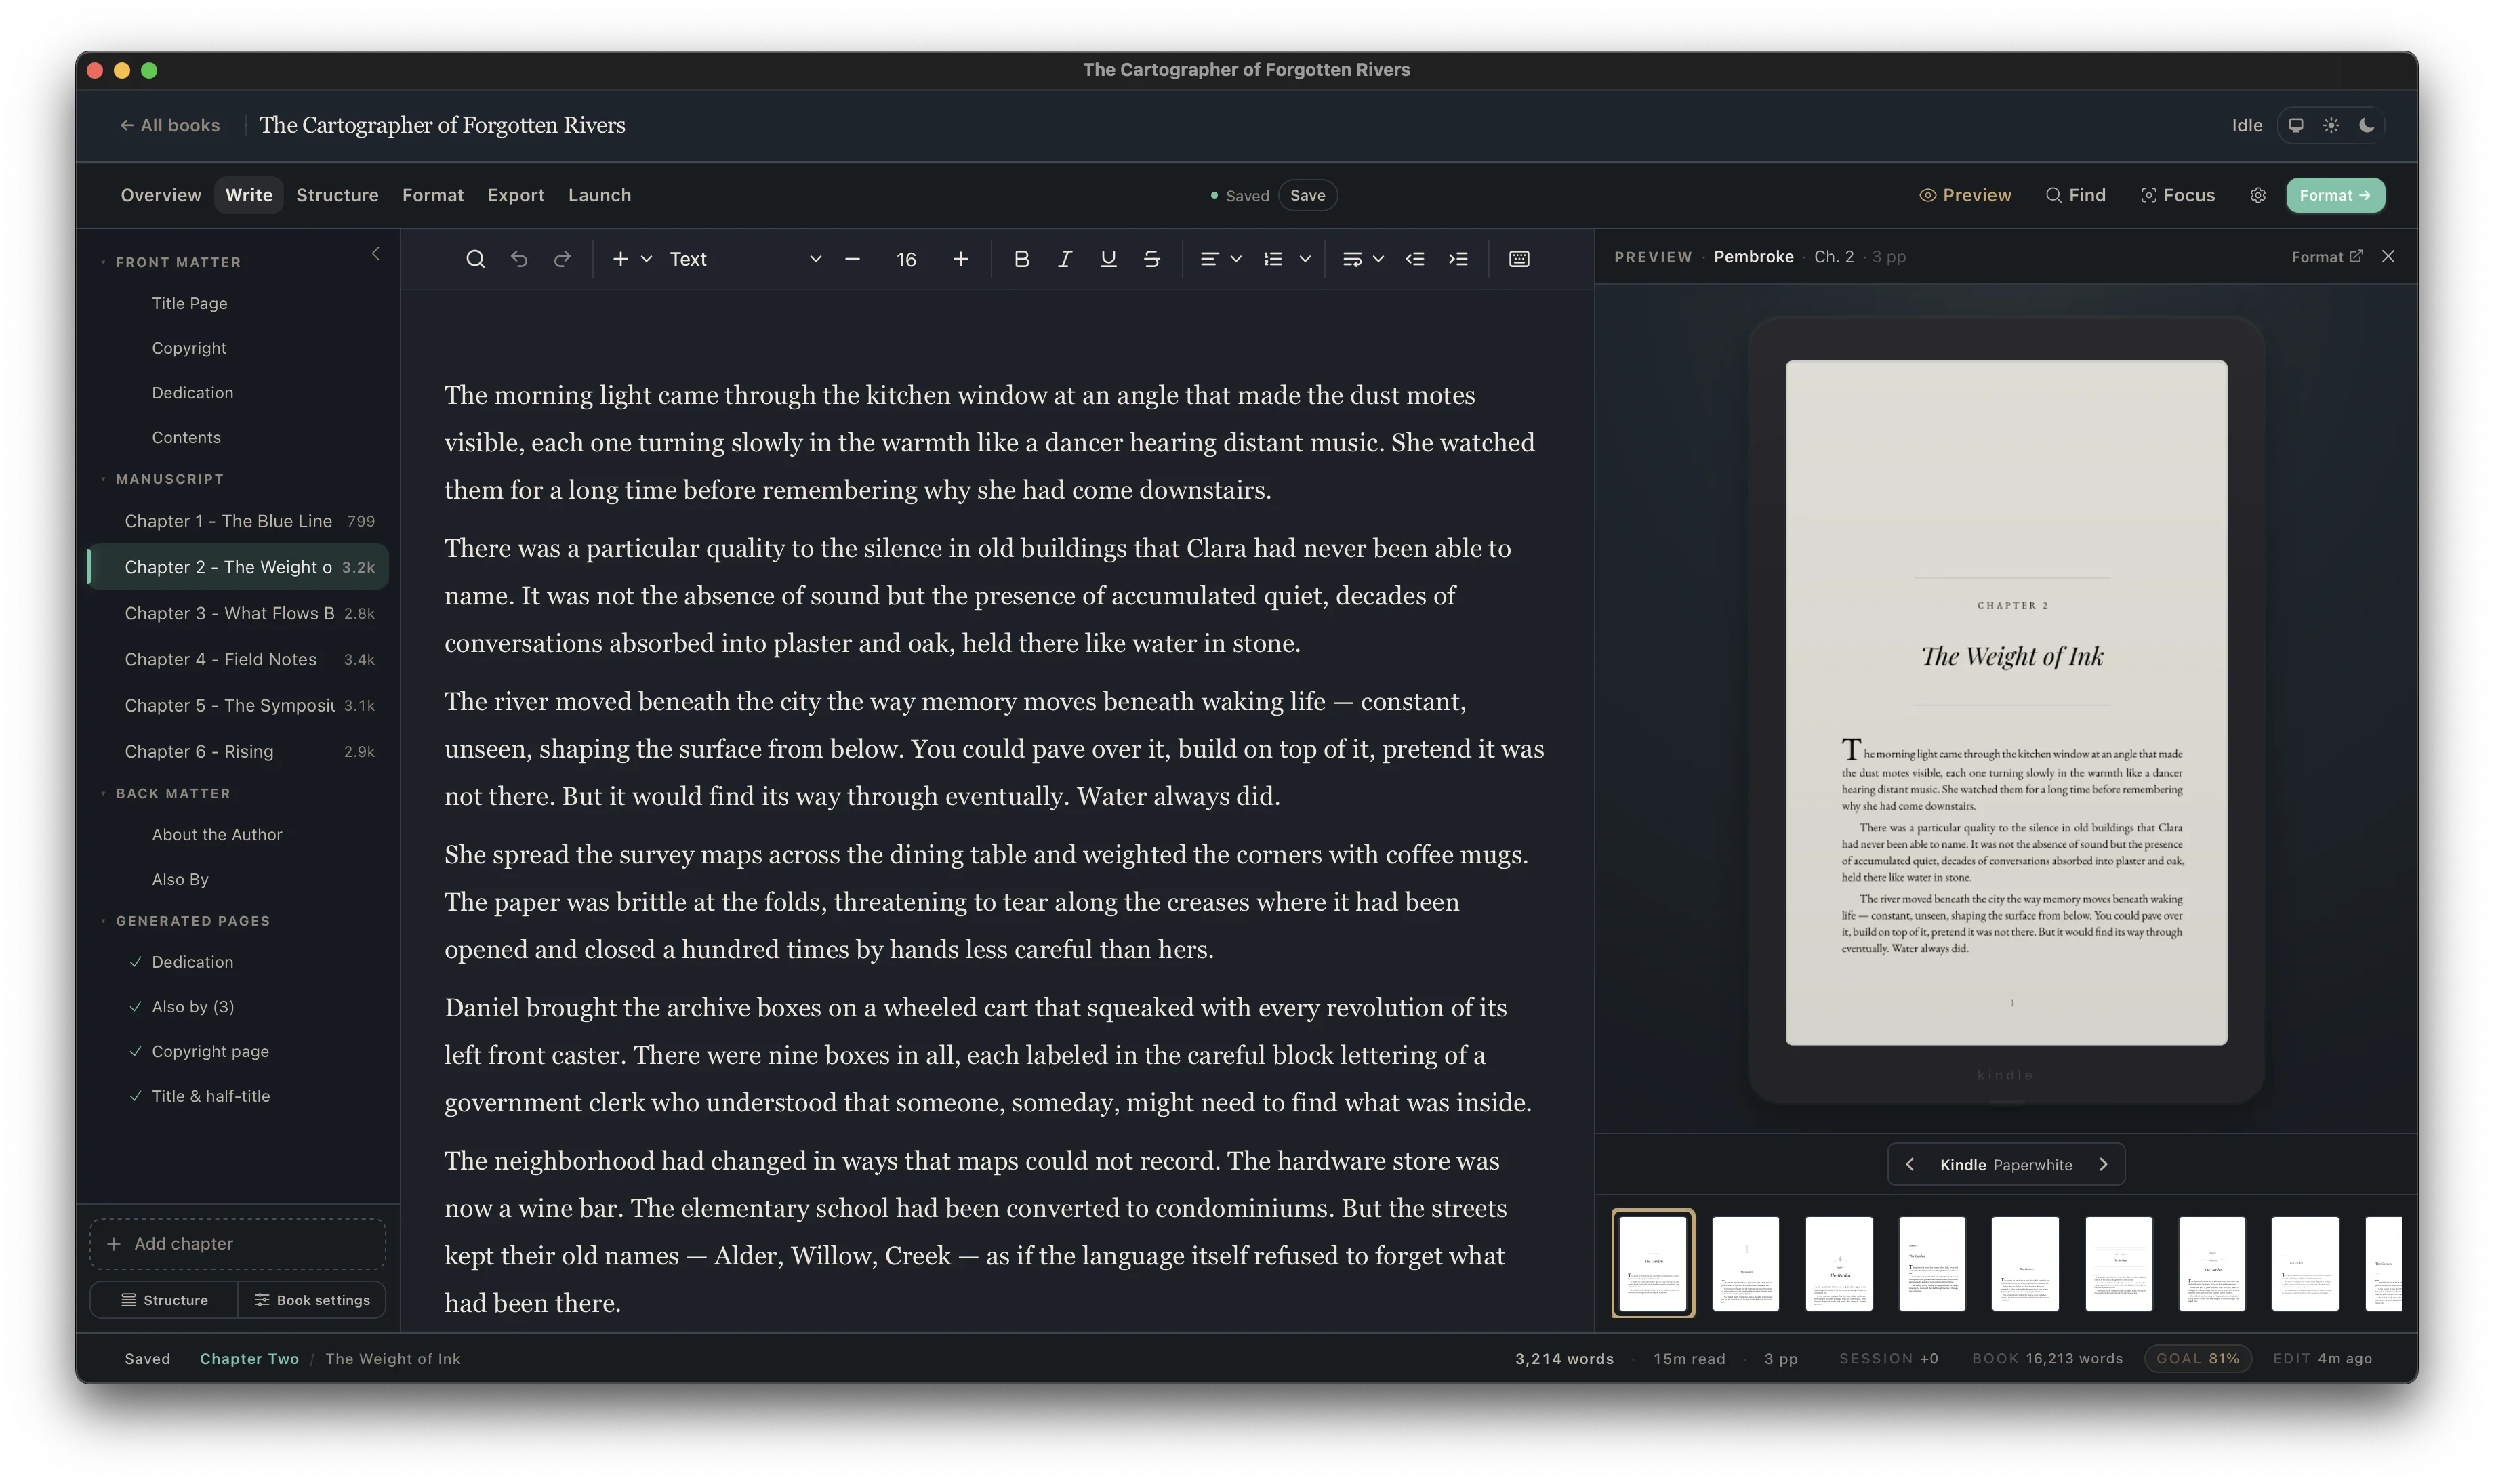Click the Add chapter button

237,1243
